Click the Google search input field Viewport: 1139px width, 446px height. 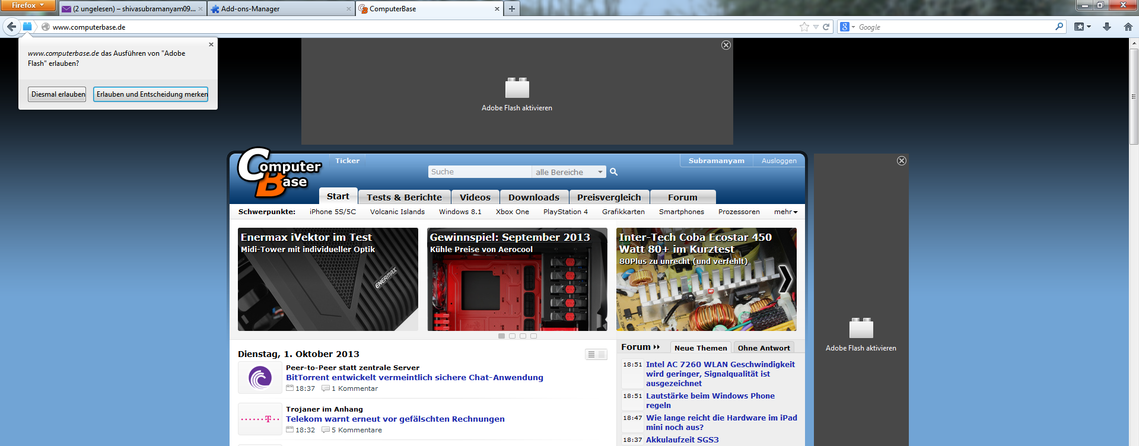pyautogui.click(x=955, y=27)
